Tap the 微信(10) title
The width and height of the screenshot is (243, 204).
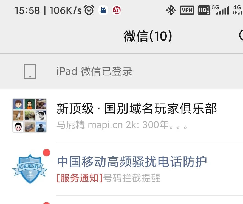148,36
